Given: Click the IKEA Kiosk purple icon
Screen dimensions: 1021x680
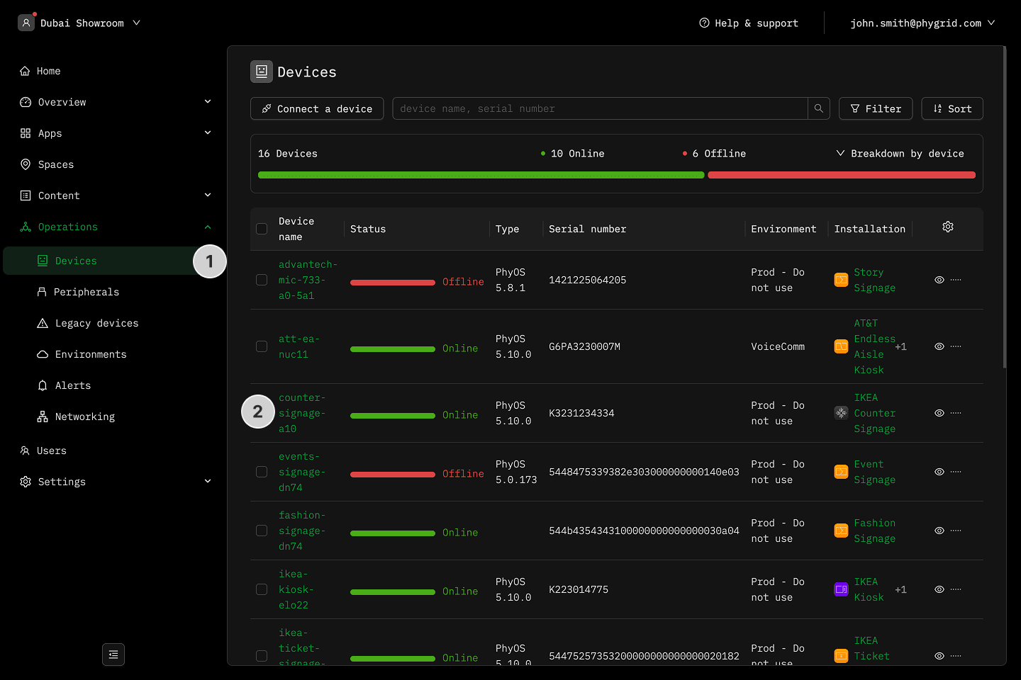Looking at the screenshot, I should coord(841,589).
